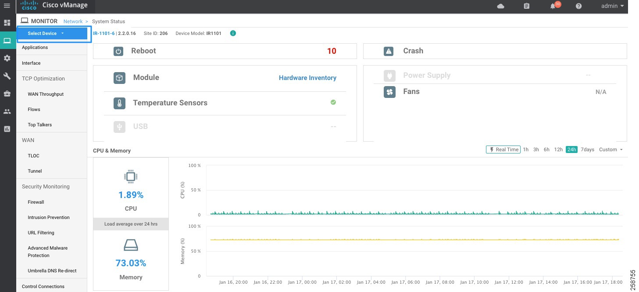This screenshot has height=292, width=639.
Task: Click the cloud icon in header
Action: tap(500, 6)
